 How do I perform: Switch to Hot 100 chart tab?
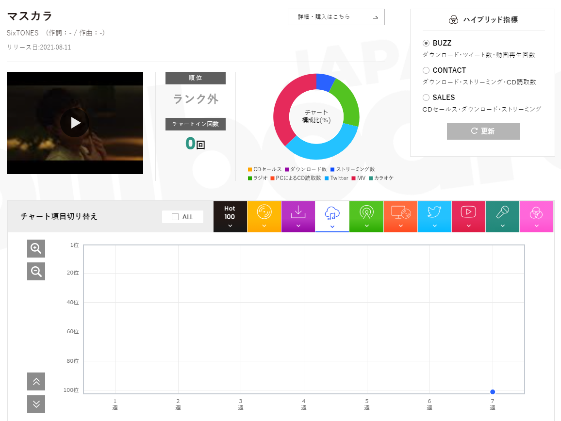click(230, 217)
